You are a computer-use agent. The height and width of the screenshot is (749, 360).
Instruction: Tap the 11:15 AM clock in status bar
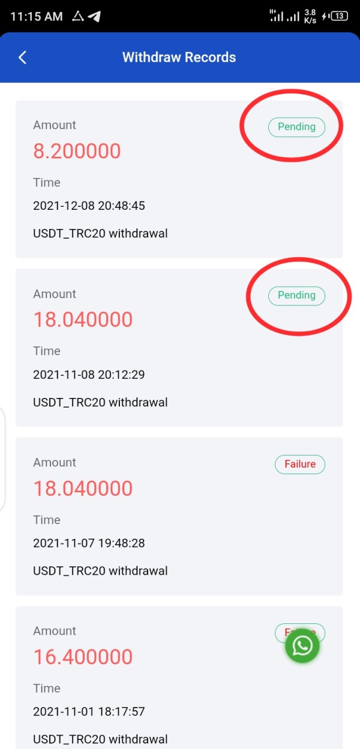coord(37,16)
